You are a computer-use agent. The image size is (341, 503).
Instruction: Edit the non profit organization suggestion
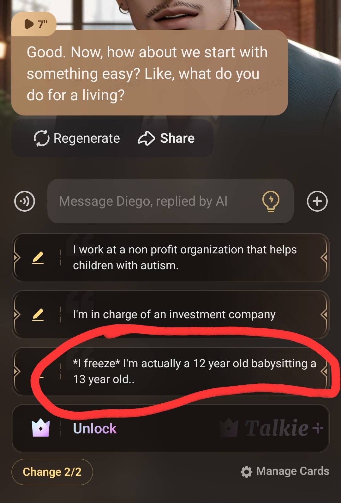tap(38, 258)
